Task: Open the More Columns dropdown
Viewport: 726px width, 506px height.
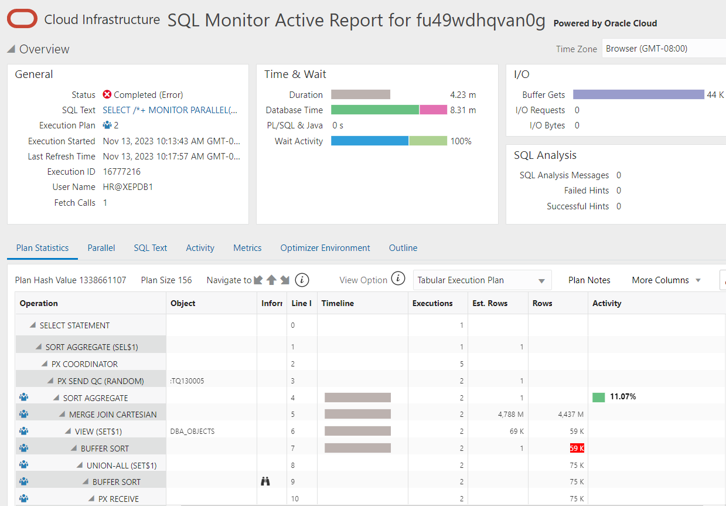Action: [666, 280]
